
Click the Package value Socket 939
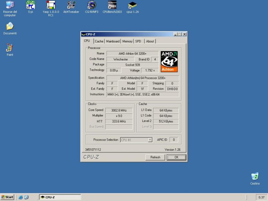pos(132,65)
